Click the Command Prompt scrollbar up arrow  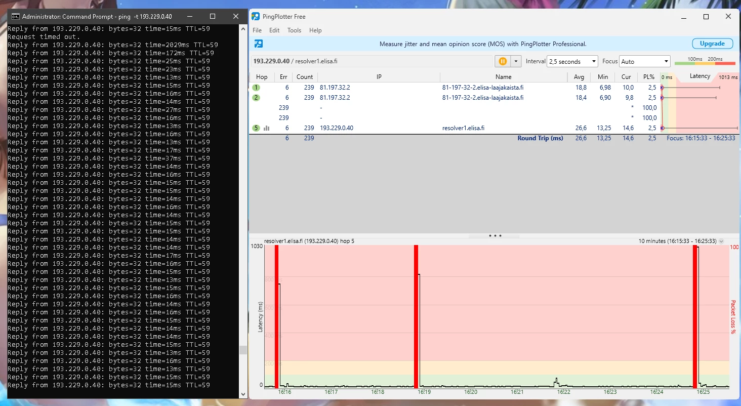pyautogui.click(x=243, y=29)
